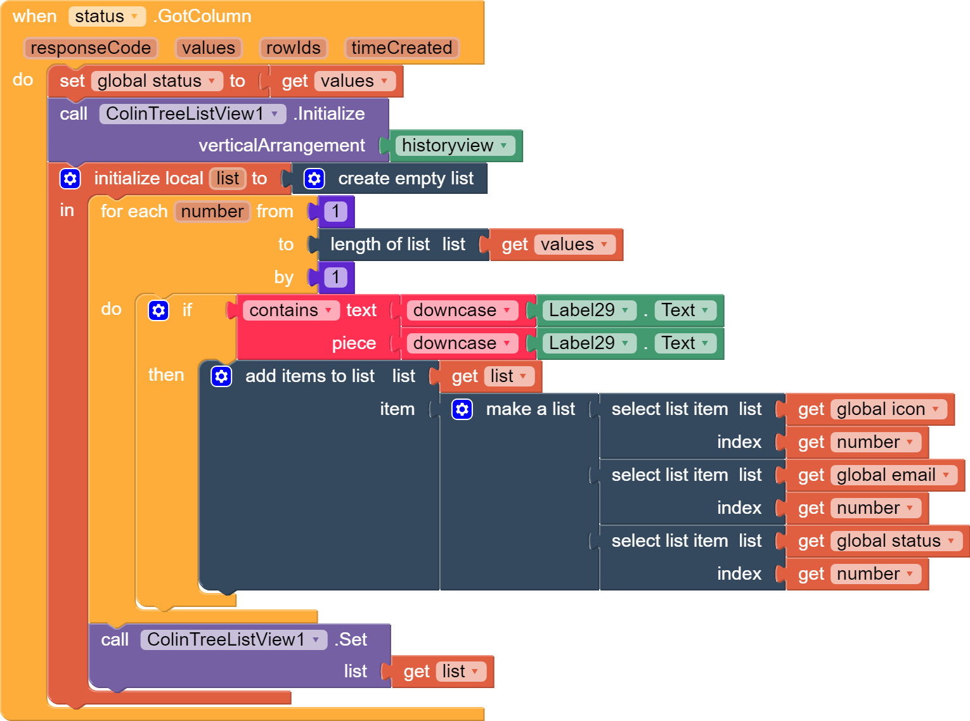Click item label in add items to list
970x721 pixels.
coord(398,409)
